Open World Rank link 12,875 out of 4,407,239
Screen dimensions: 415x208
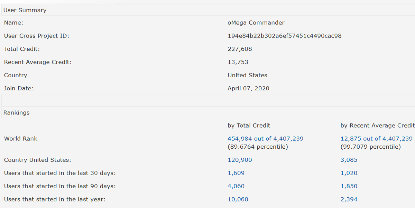[x=376, y=139]
